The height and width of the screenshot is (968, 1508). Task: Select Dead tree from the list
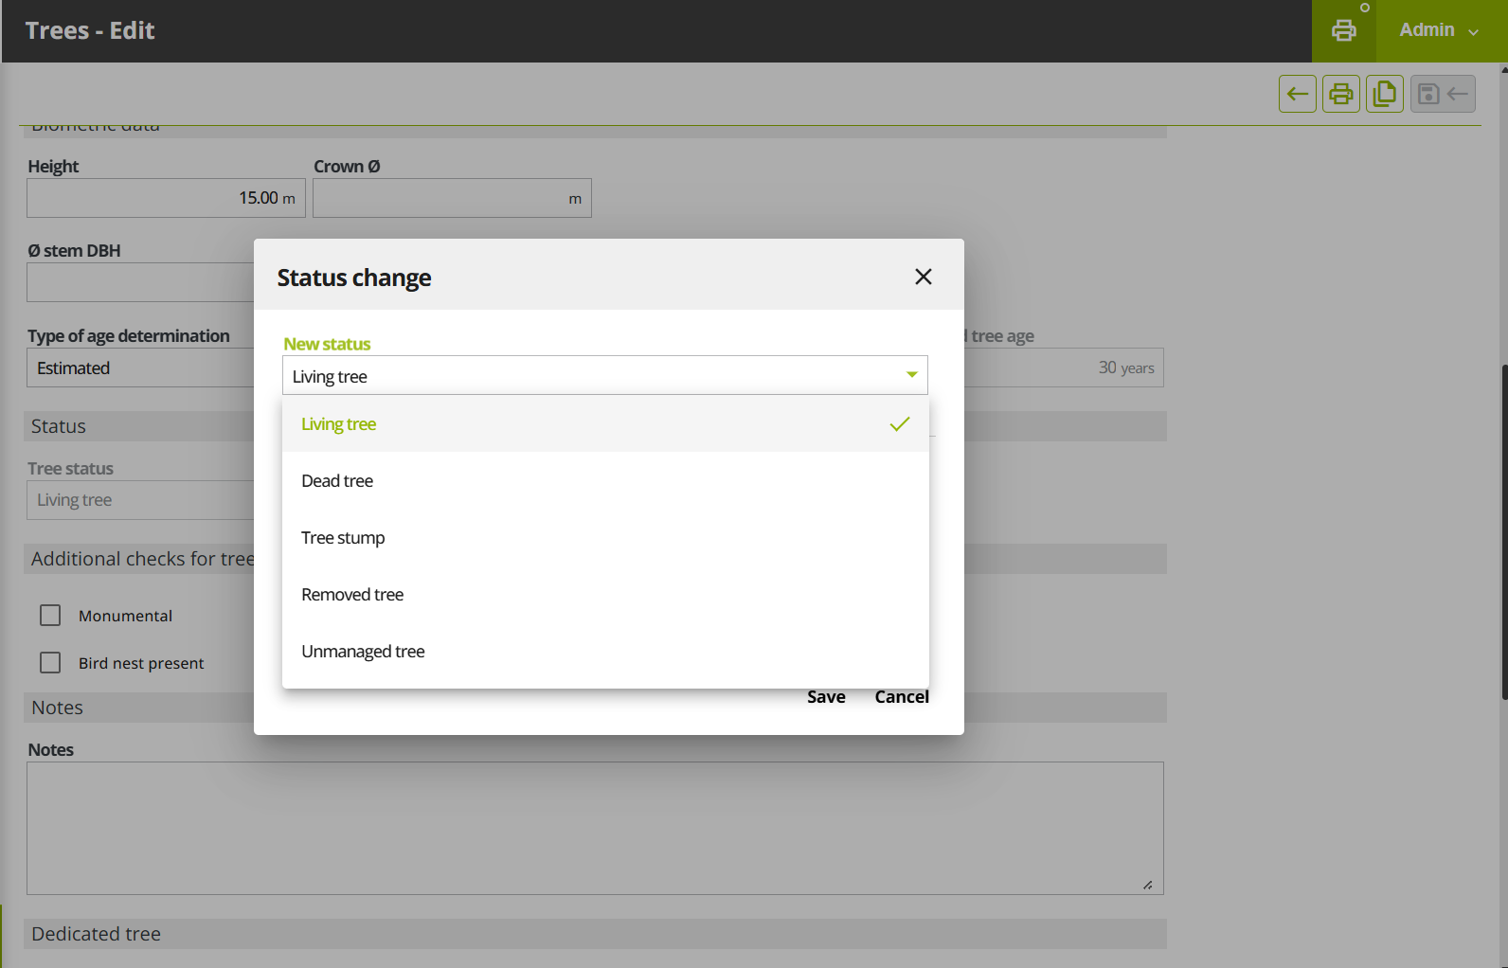337,481
